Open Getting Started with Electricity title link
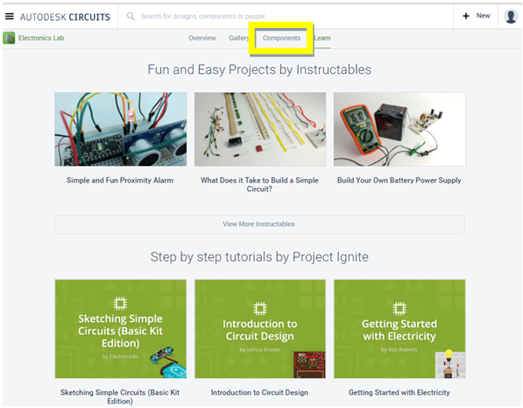Viewport: 523px width, 408px height. pyautogui.click(x=399, y=392)
